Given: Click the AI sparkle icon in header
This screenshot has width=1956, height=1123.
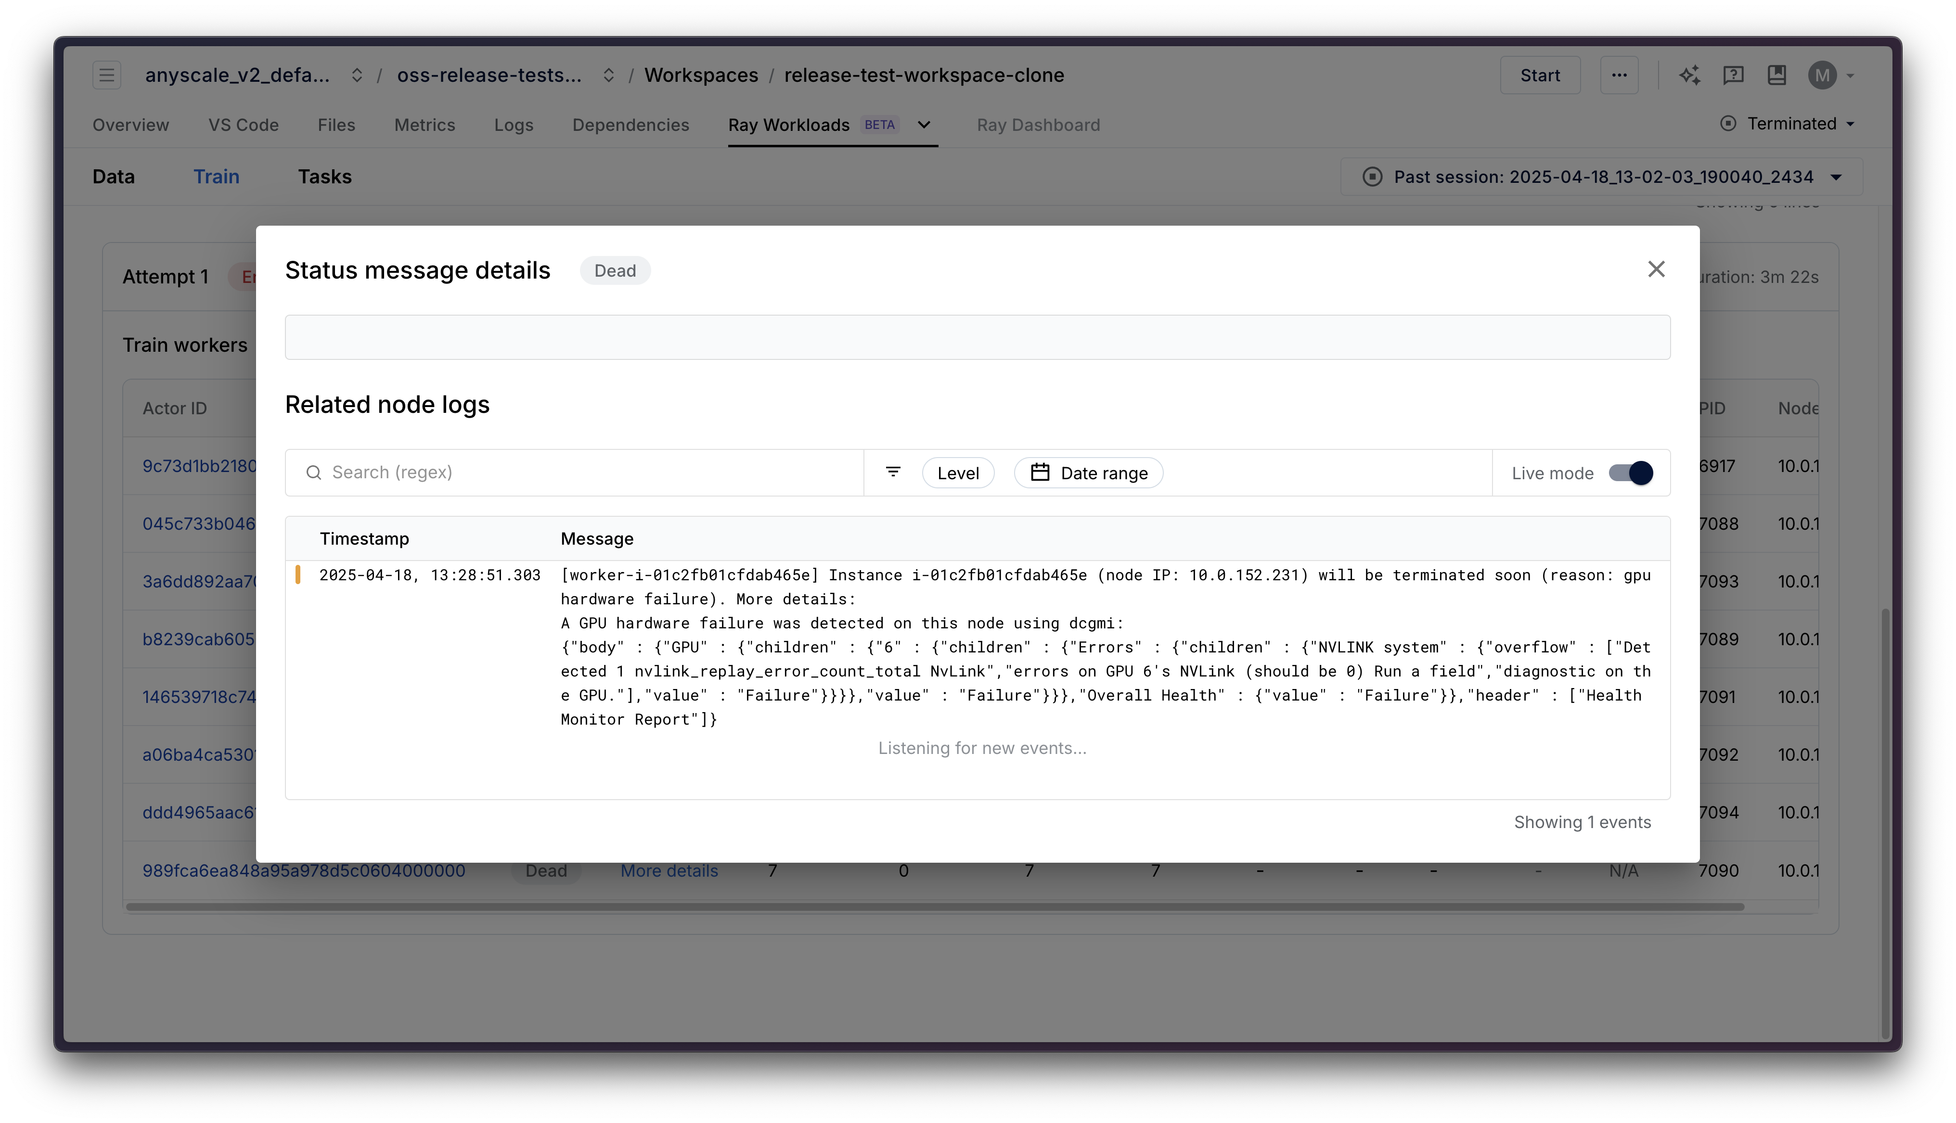Looking at the screenshot, I should [1689, 75].
